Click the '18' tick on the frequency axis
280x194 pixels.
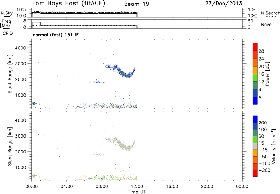point(23,21)
